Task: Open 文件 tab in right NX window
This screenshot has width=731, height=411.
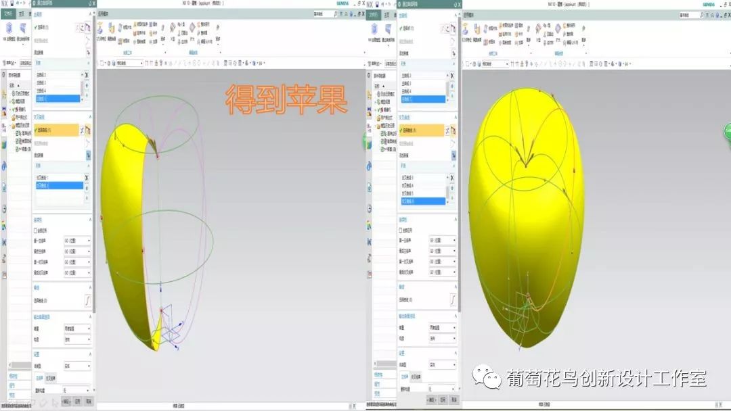Action: (x=374, y=14)
